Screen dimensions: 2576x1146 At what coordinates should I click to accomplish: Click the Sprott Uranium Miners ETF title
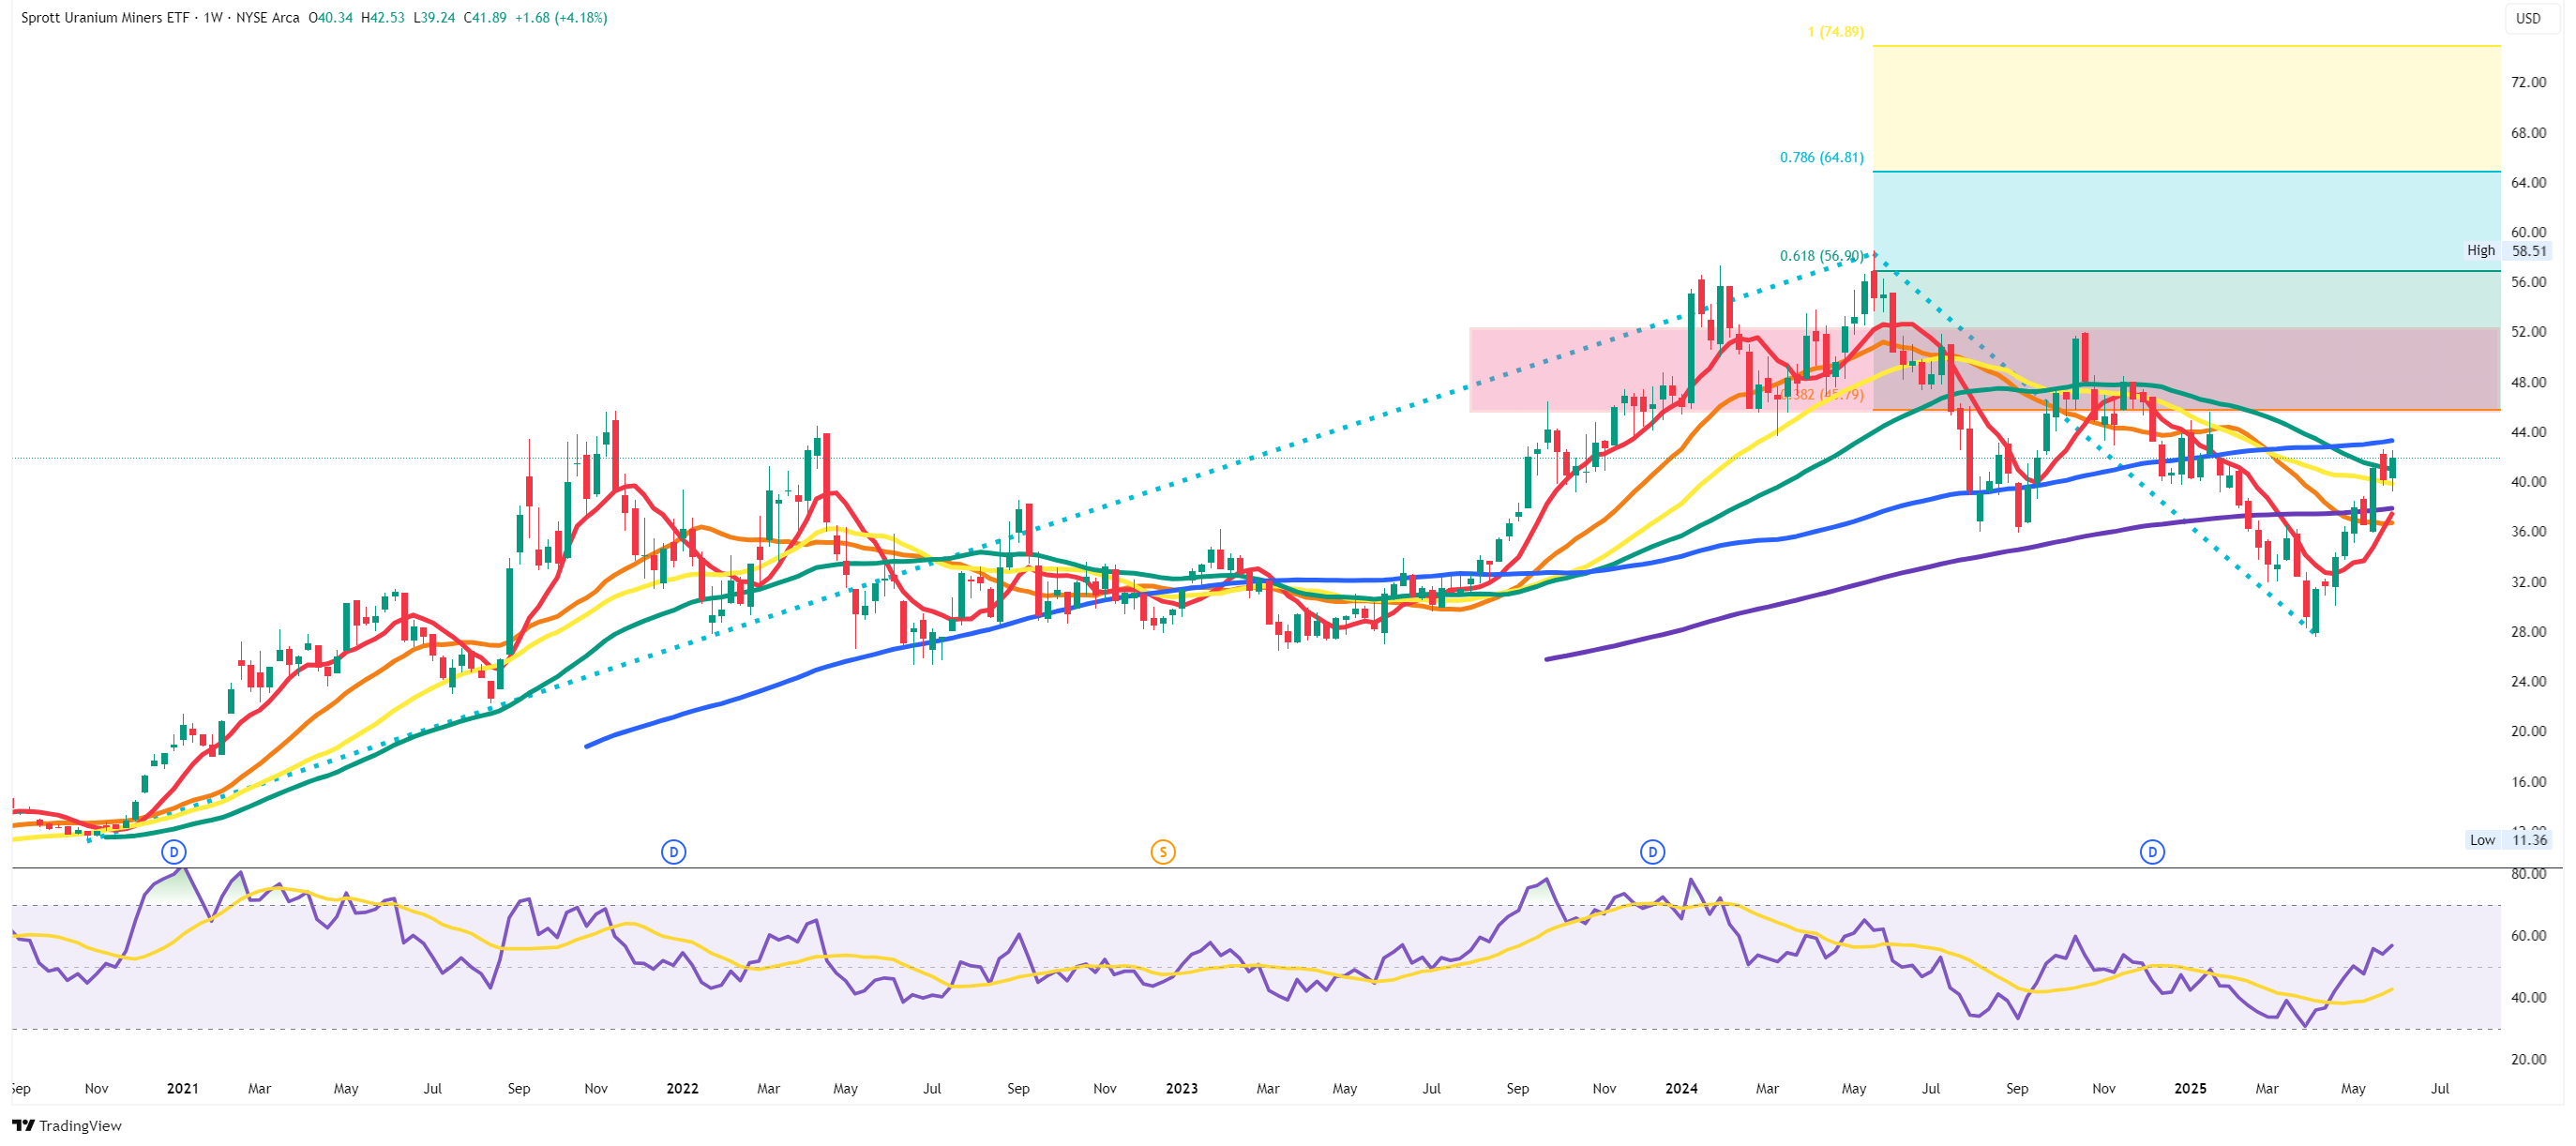click(105, 18)
